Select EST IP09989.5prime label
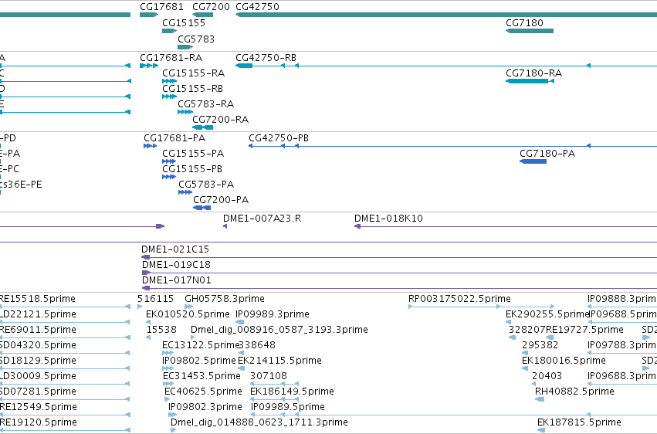The width and height of the screenshot is (657, 434). pos(288,408)
